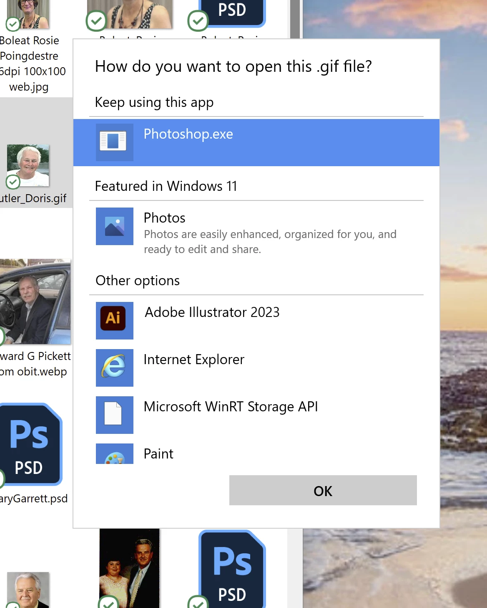This screenshot has width=487, height=608.
Task: Select Internet Explorer from the list
Action: pos(256,368)
